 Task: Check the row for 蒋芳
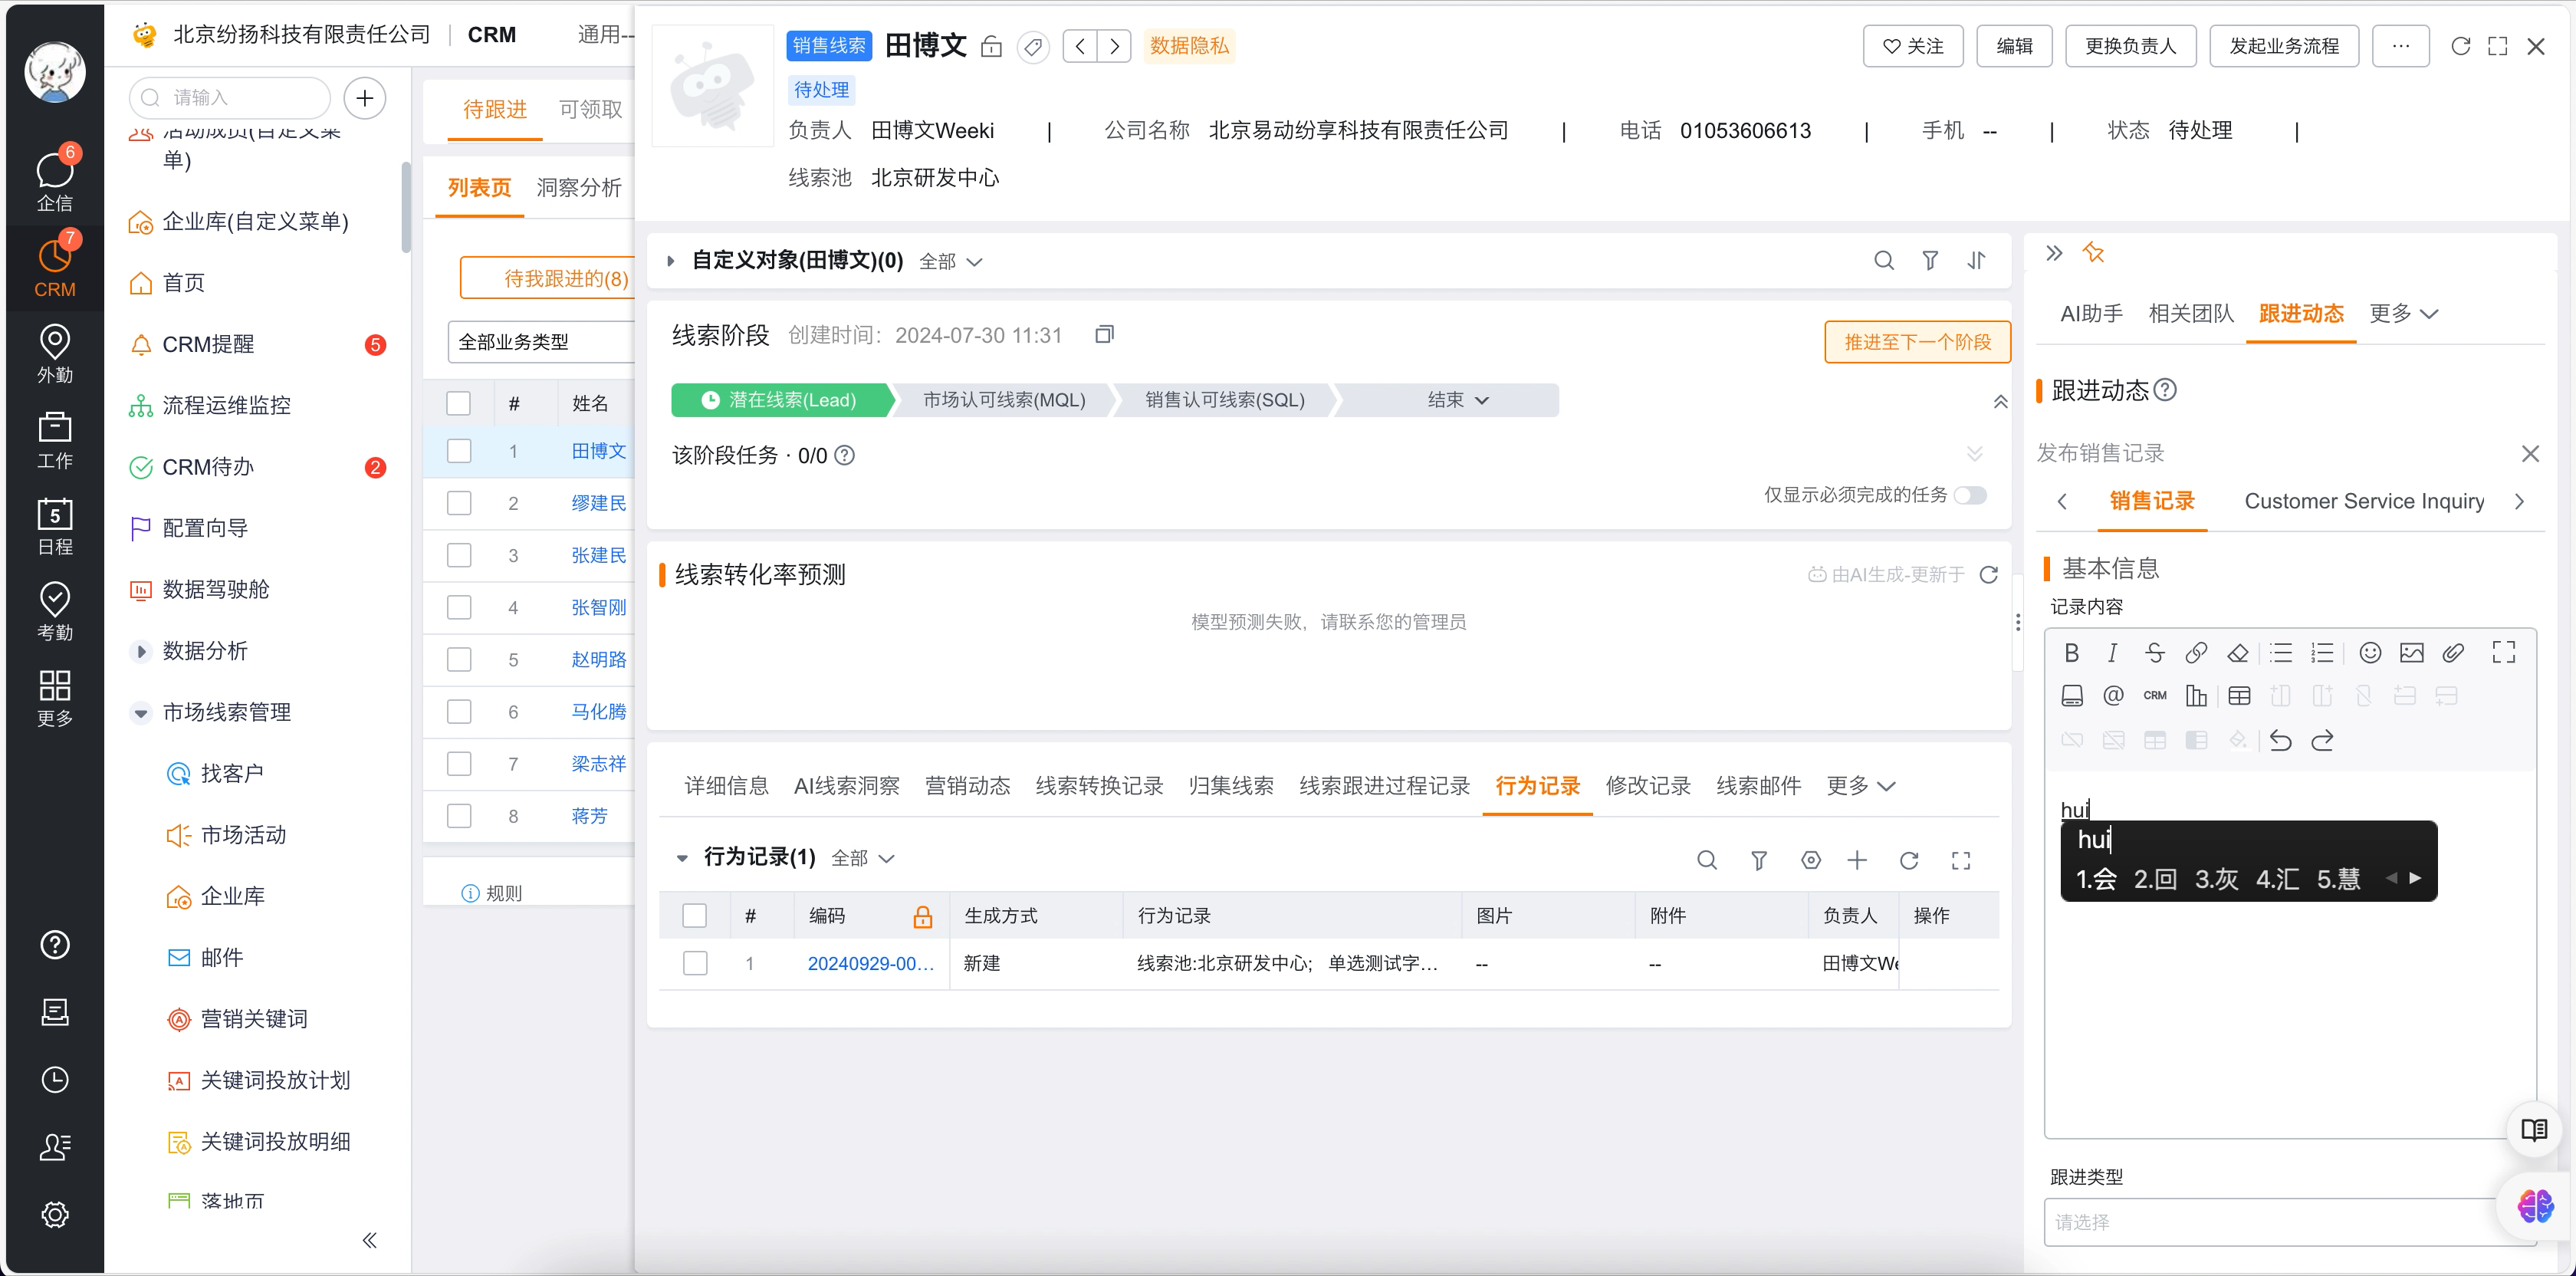pos(459,815)
